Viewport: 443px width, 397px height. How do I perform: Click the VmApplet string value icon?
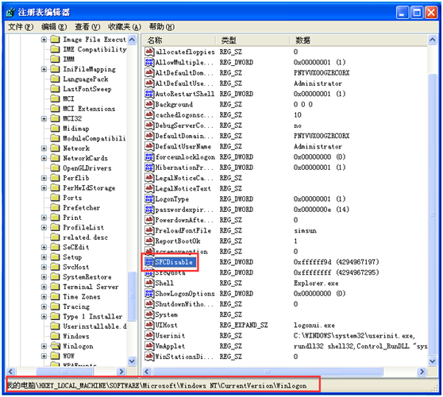pos(149,346)
